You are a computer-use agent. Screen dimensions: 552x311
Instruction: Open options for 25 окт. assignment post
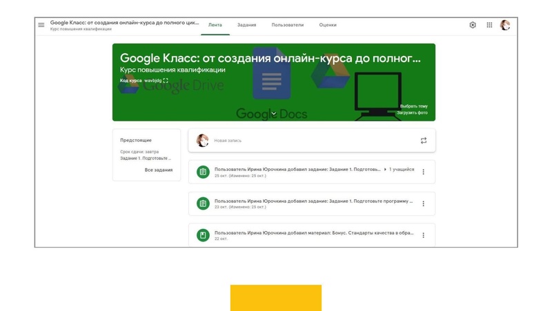(x=423, y=172)
